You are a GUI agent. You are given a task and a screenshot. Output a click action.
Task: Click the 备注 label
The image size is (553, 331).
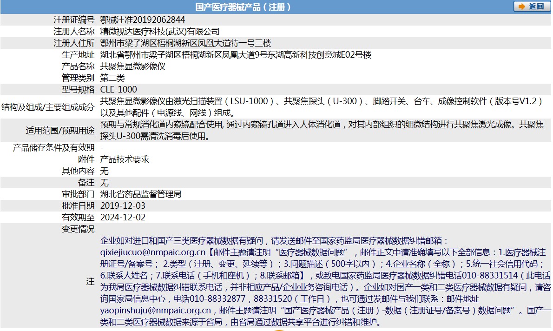[86, 183]
